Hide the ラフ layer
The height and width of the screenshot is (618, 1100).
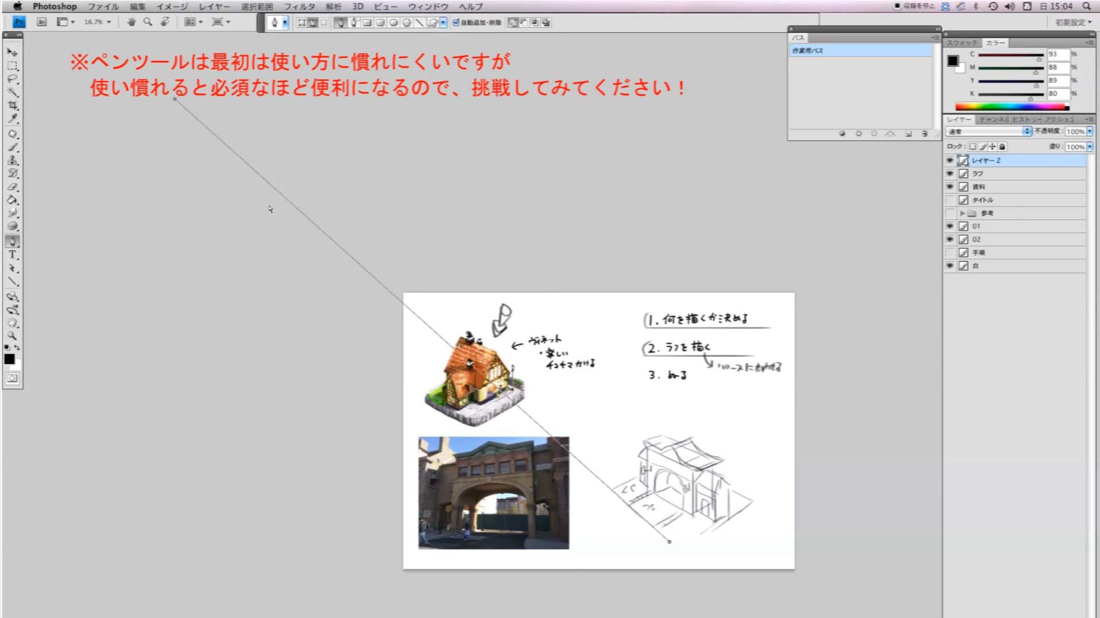[950, 173]
